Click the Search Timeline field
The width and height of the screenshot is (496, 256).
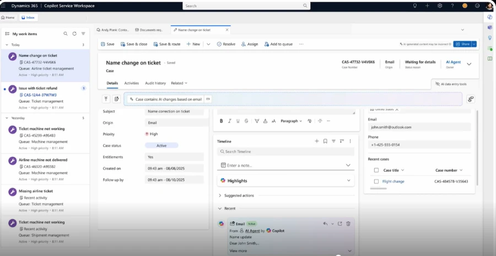click(x=285, y=151)
